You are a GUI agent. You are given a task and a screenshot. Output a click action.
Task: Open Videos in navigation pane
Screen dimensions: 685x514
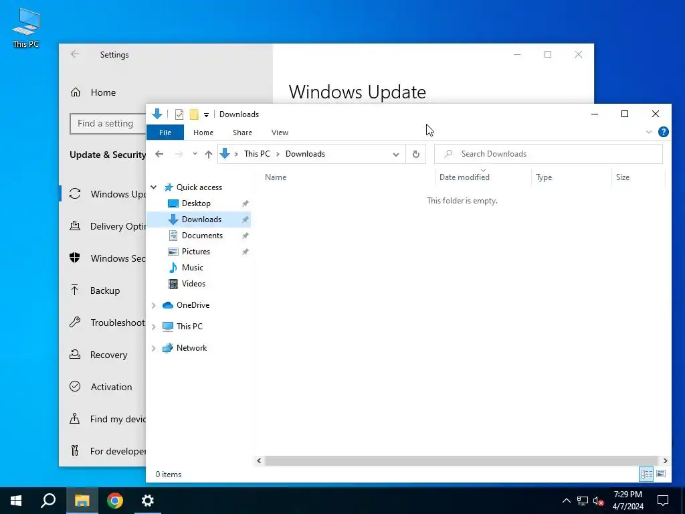click(193, 284)
